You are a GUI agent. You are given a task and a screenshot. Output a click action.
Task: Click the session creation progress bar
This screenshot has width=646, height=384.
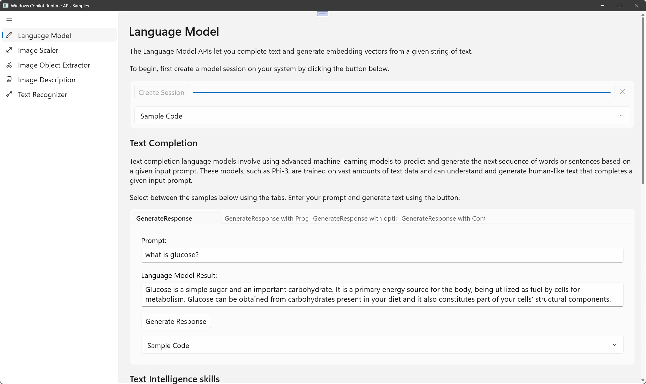[x=401, y=92]
